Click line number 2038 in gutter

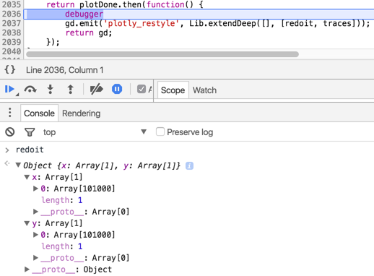(12, 33)
